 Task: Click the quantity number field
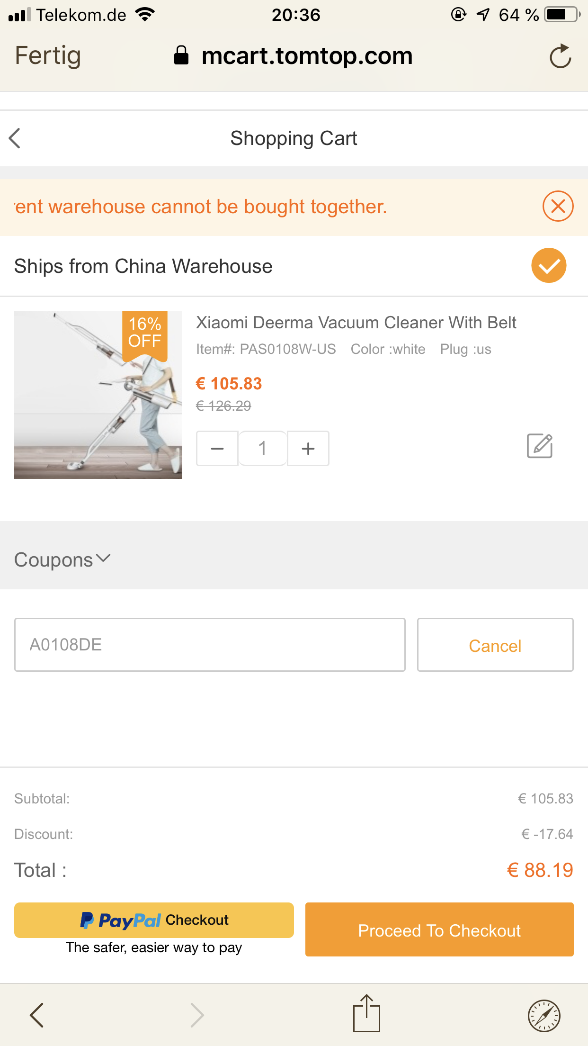click(x=263, y=448)
